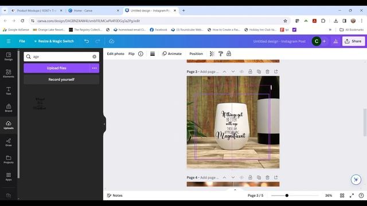Open the main hamburger menu
The image size is (367, 206).
click(x=9, y=41)
